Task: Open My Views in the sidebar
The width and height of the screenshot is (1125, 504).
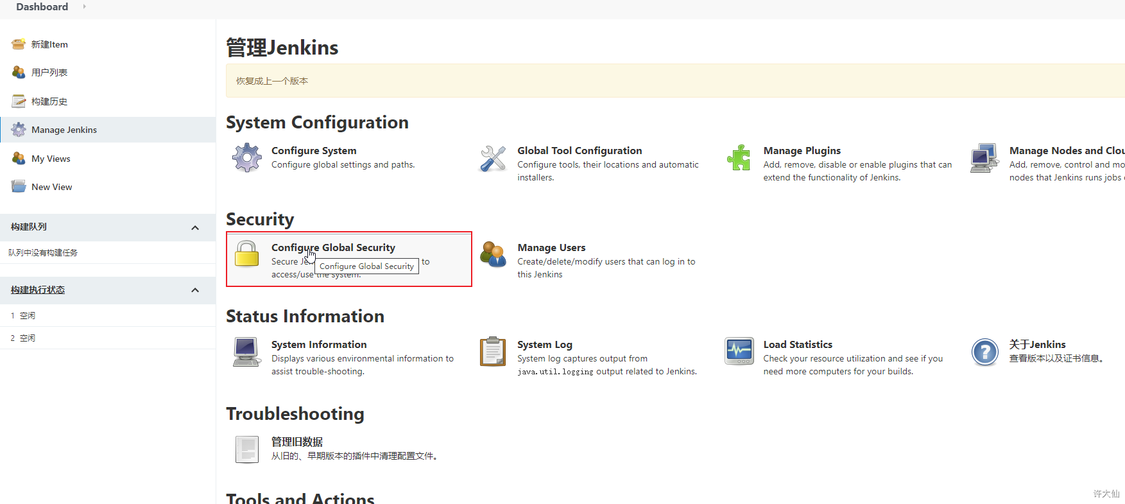Action: pos(51,159)
